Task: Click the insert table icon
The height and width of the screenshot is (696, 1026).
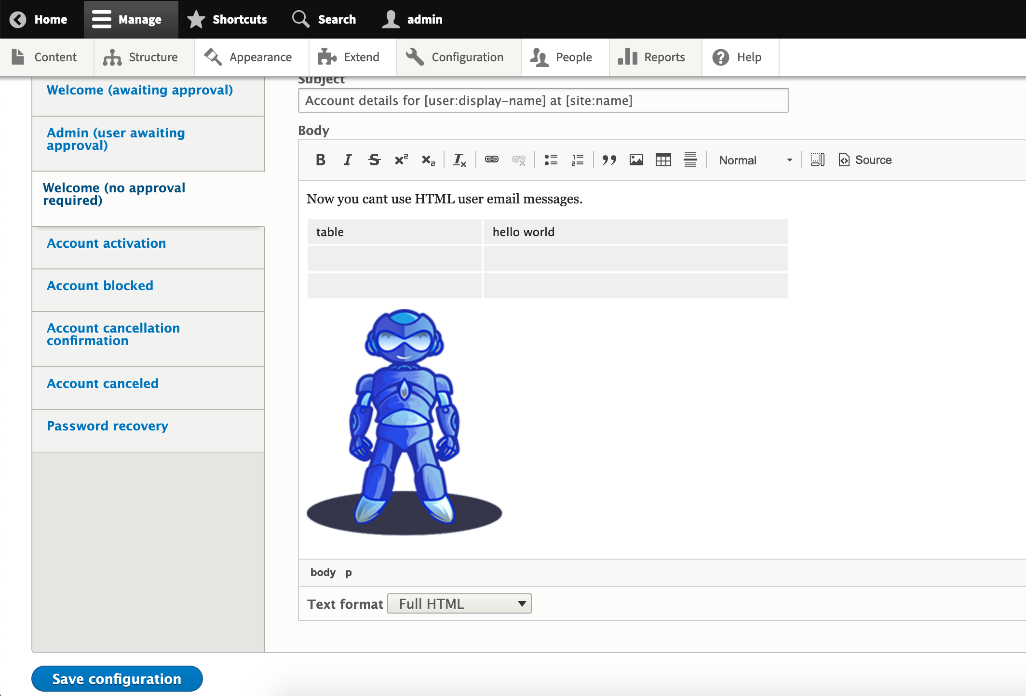Action: (663, 160)
